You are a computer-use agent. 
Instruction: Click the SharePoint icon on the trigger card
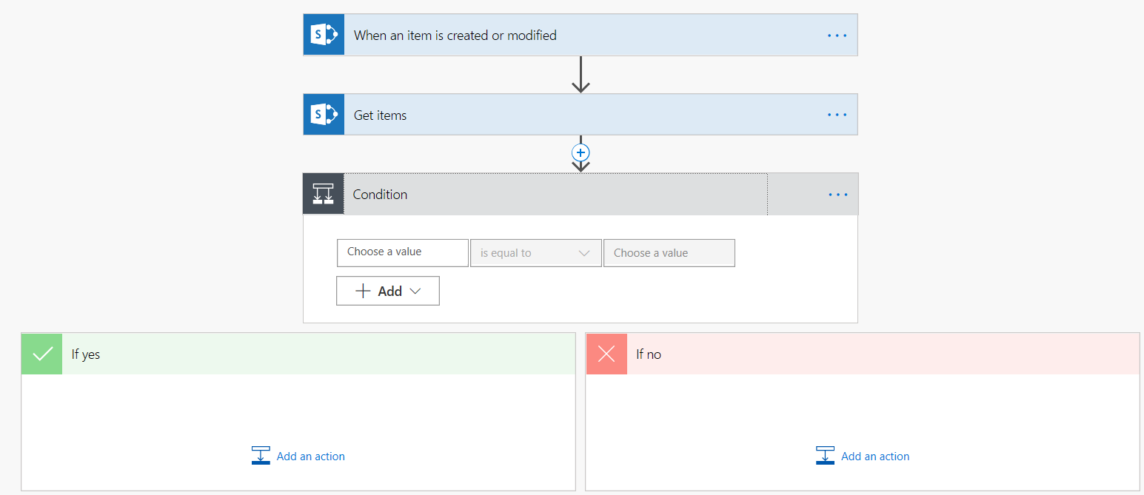(x=323, y=34)
